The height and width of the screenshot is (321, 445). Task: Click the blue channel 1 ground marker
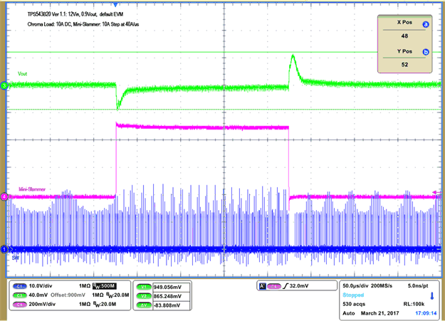pos(4,249)
